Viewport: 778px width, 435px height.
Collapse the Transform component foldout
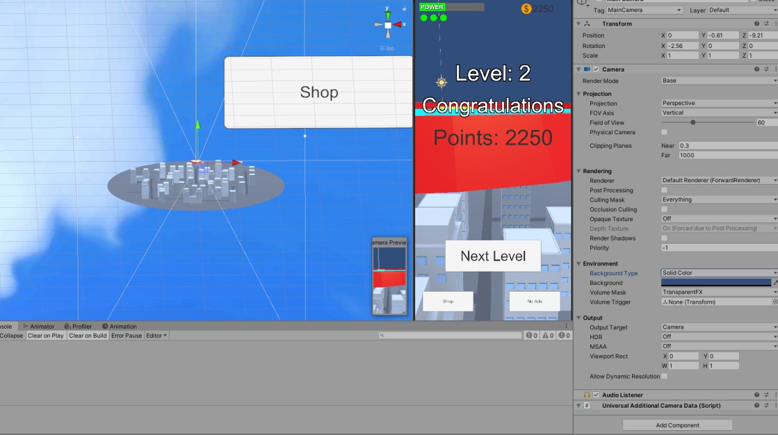click(578, 24)
